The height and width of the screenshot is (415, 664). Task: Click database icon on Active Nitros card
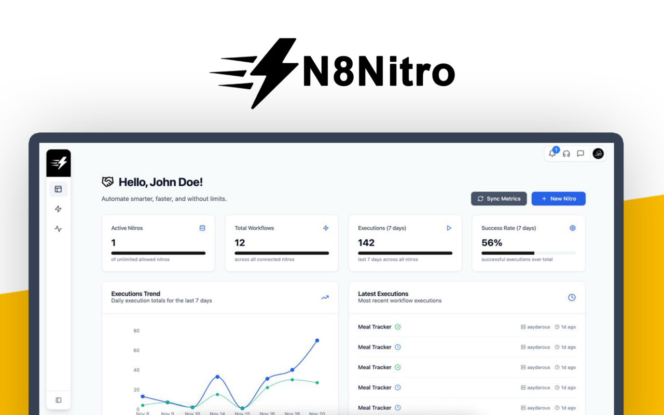click(202, 228)
